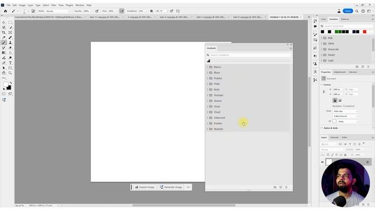
Task: Open the brush Mode dropdown
Action: tap(57, 11)
